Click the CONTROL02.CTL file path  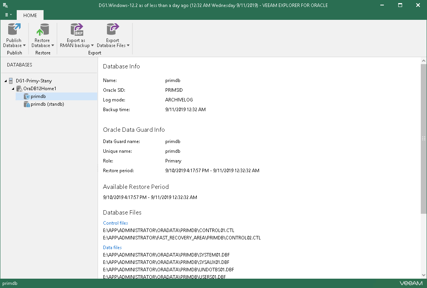(182, 237)
